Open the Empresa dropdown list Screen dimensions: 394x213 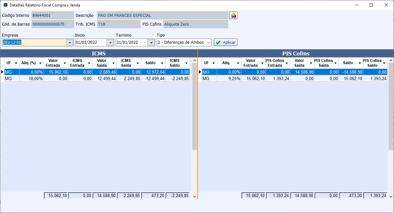(x=69, y=42)
